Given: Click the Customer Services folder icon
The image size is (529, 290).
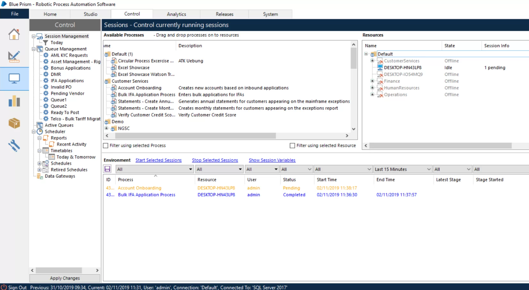Looking at the screenshot, I should pyautogui.click(x=107, y=81).
